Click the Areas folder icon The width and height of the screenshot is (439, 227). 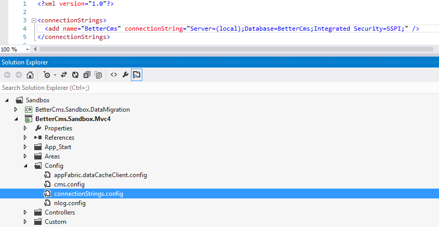pyautogui.click(x=38, y=156)
